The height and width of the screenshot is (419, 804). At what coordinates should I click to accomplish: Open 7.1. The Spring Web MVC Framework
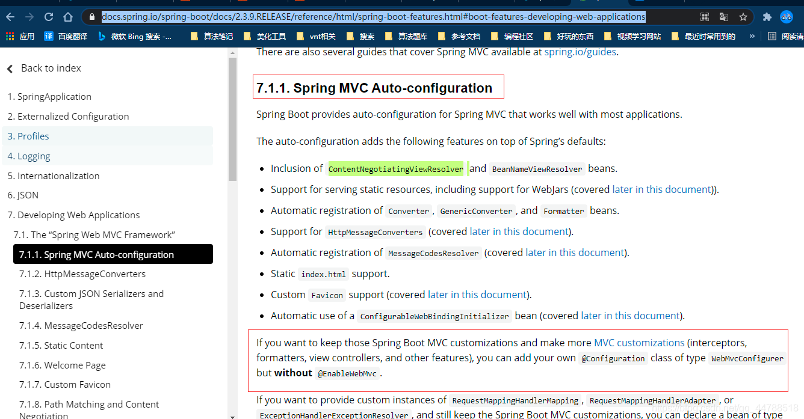click(94, 235)
